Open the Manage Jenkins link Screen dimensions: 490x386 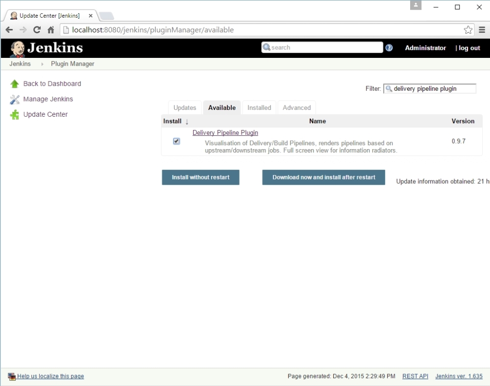point(48,99)
